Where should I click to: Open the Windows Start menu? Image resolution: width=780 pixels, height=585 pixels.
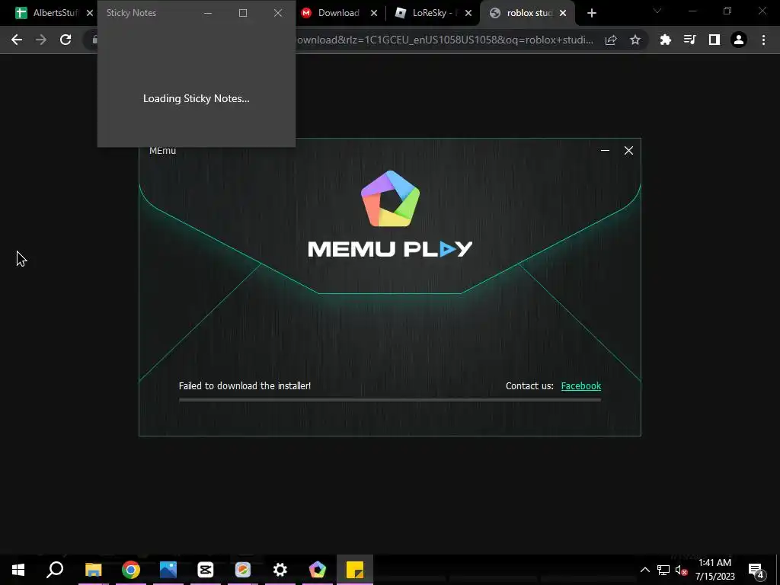point(18,570)
